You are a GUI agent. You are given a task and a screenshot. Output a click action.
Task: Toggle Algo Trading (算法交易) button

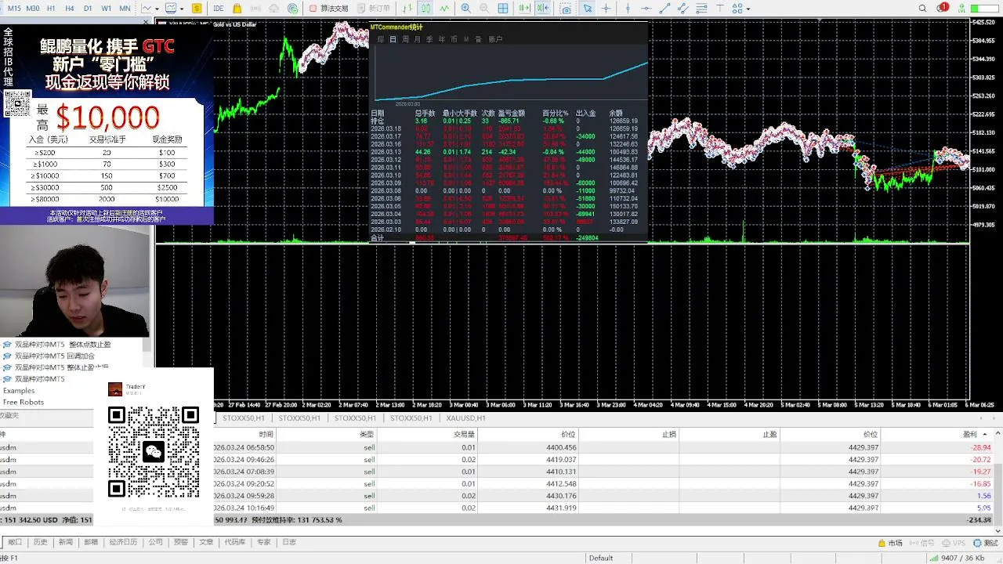[x=328, y=8]
